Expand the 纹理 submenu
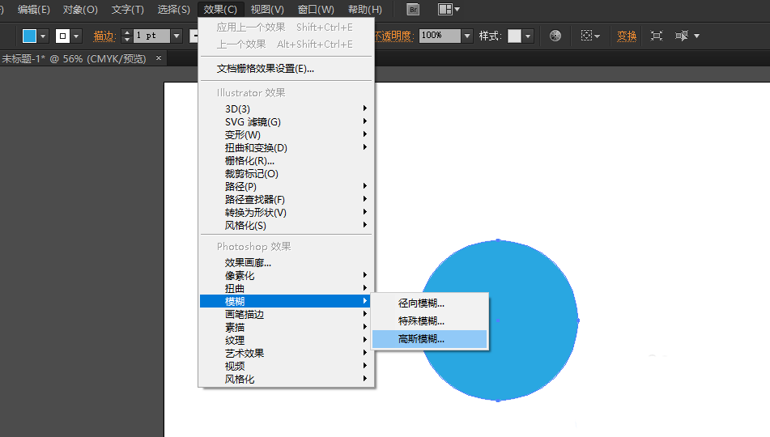Screen dimensions: 770x437 (x=286, y=340)
